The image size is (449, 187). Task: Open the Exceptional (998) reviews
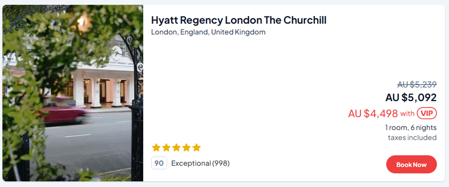[200, 163]
